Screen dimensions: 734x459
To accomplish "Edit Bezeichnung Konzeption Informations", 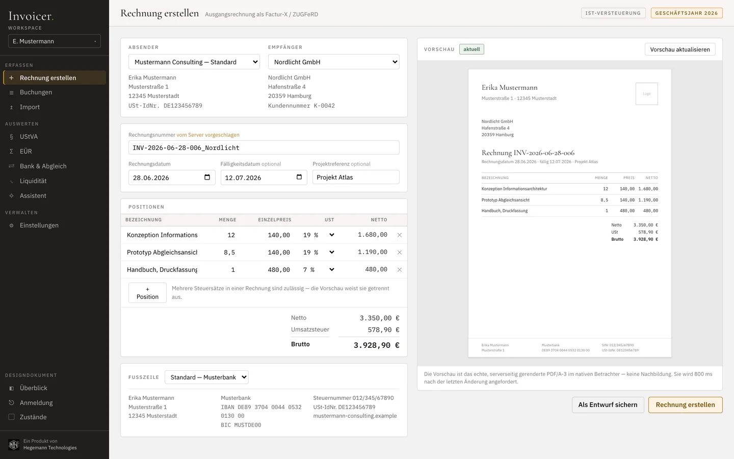I will pos(162,235).
